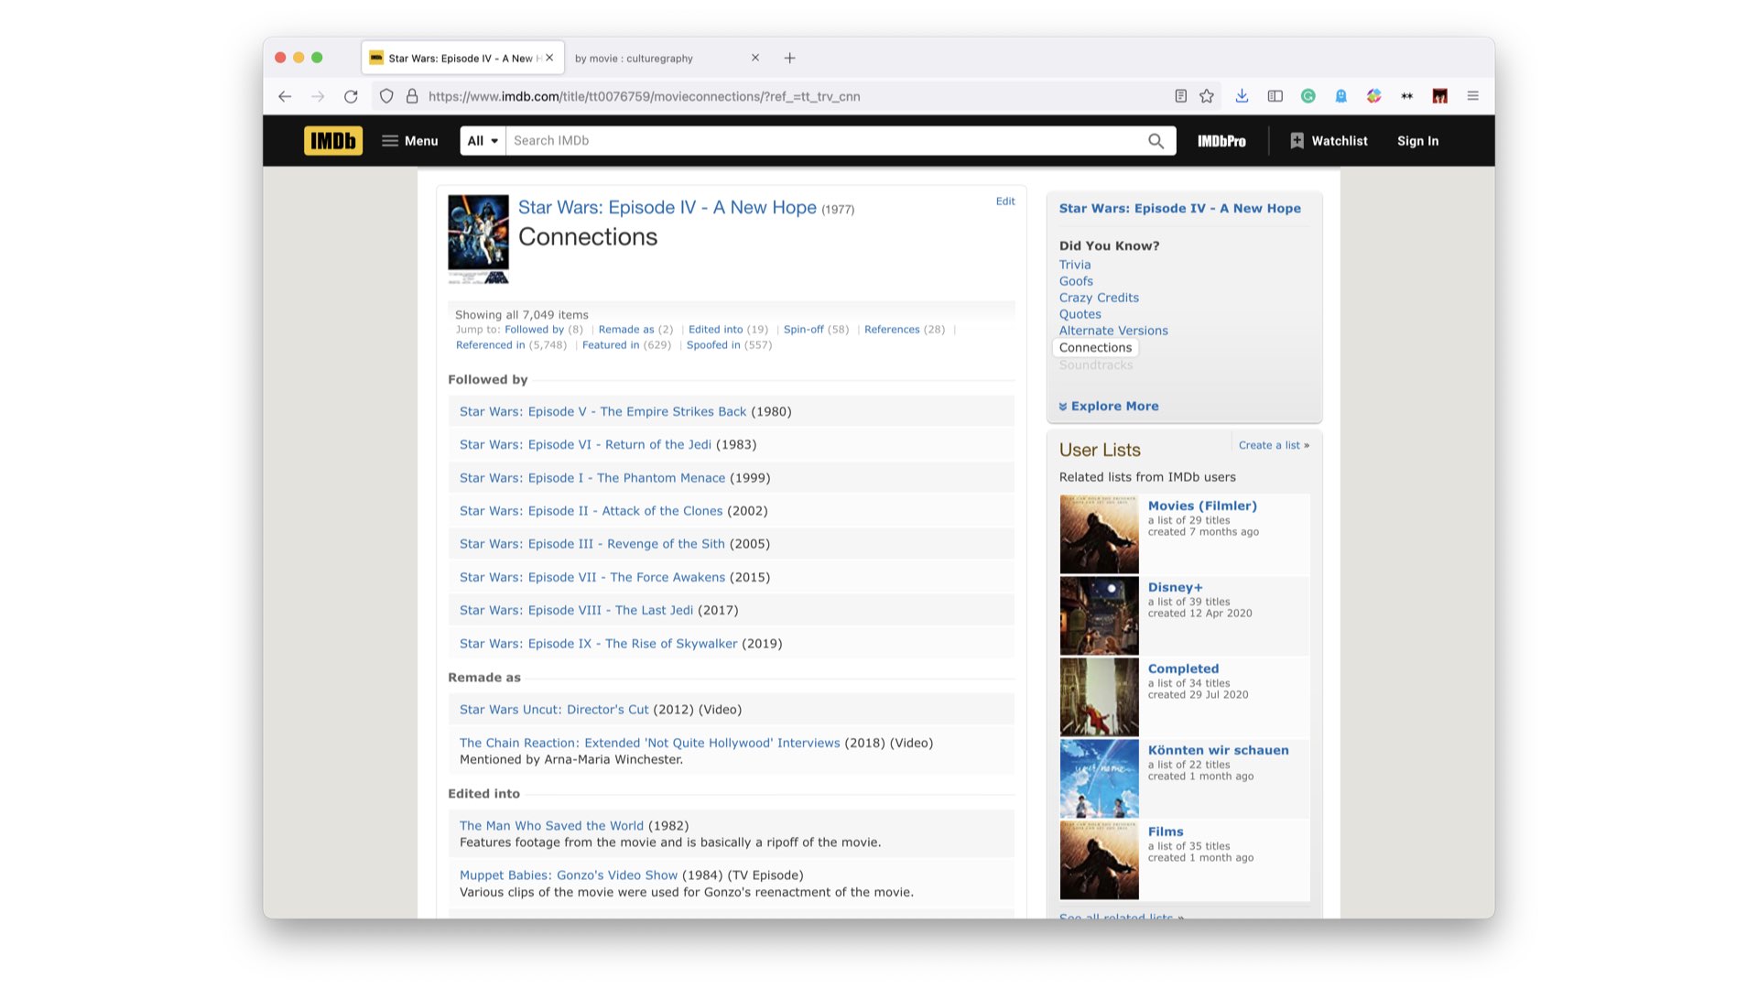Image resolution: width=1758 pixels, height=989 pixels.
Task: Click the Star Wars movie poster thumbnail
Action: pyautogui.click(x=478, y=239)
